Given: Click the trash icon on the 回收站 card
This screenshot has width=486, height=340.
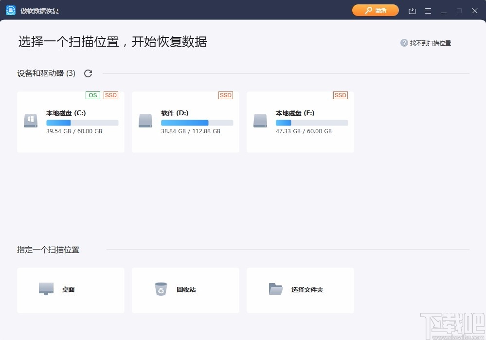Looking at the screenshot, I should point(161,288).
